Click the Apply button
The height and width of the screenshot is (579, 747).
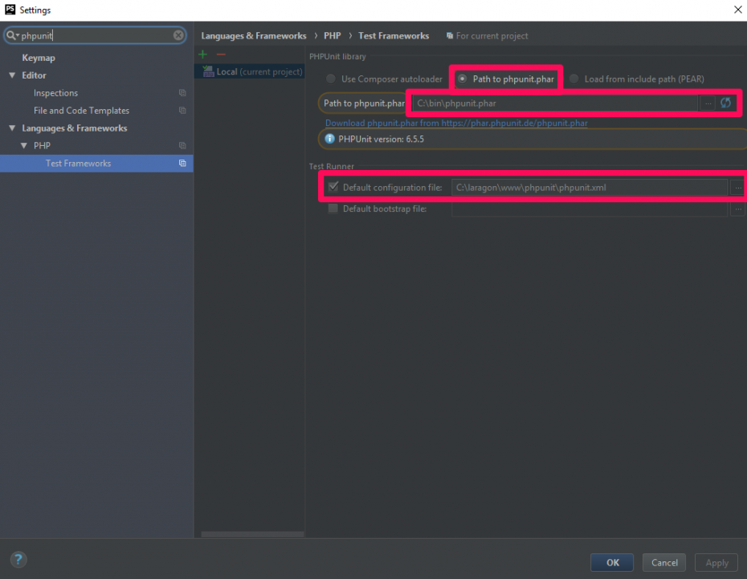(716, 562)
